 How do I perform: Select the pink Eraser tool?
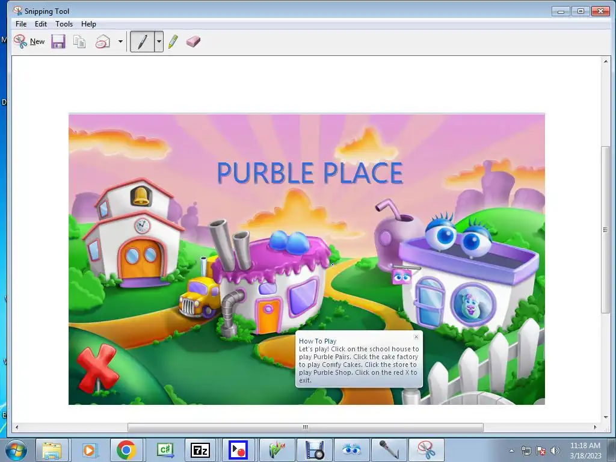coord(193,42)
